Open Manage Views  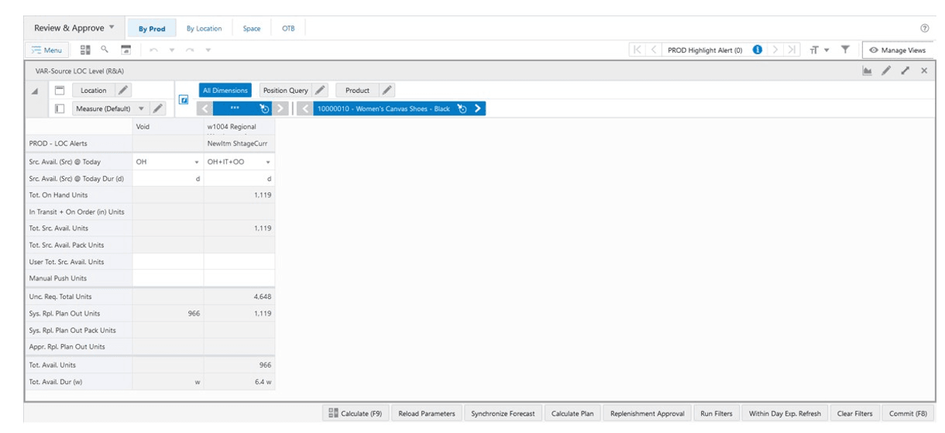tap(898, 50)
